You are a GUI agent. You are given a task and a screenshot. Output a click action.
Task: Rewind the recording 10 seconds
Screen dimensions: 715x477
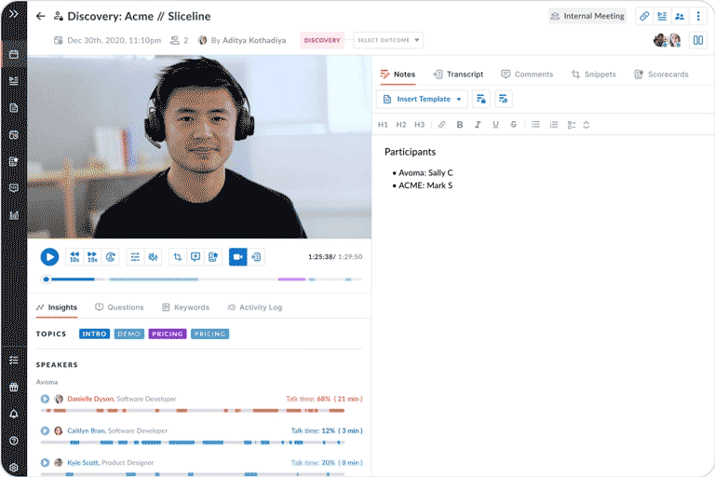pyautogui.click(x=74, y=257)
